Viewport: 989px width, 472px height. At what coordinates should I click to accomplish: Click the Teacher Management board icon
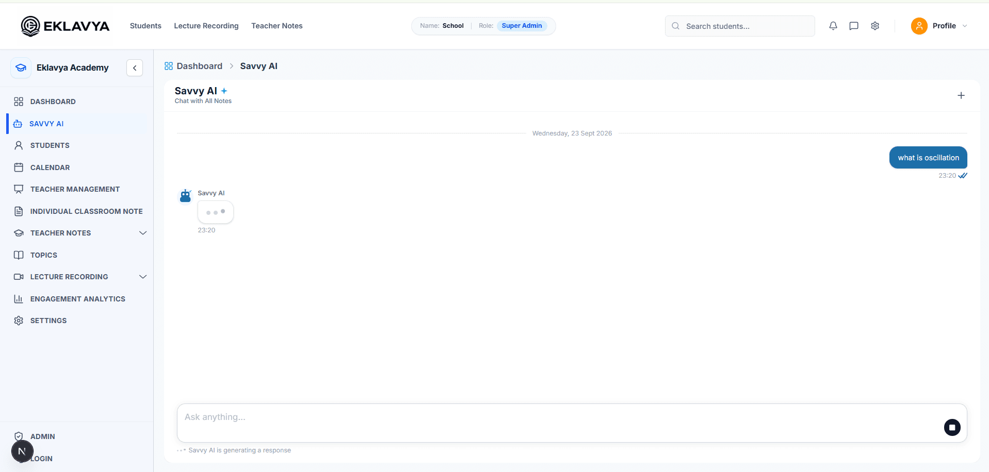point(19,189)
